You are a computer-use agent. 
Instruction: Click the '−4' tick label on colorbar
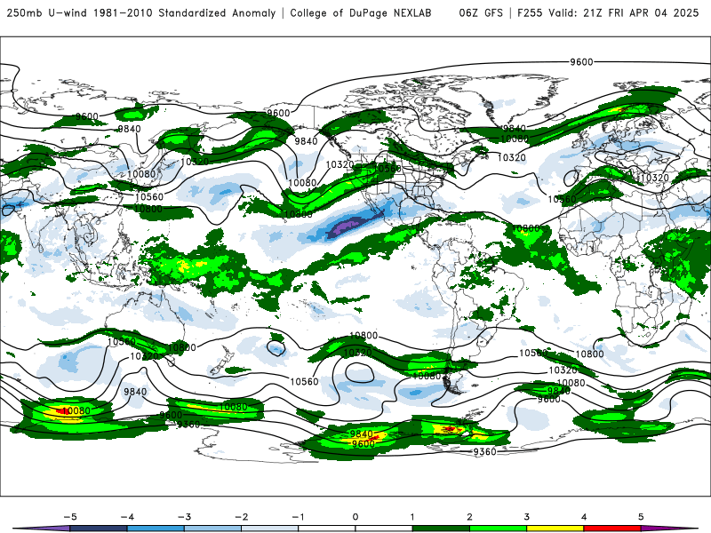pyautogui.click(x=127, y=517)
